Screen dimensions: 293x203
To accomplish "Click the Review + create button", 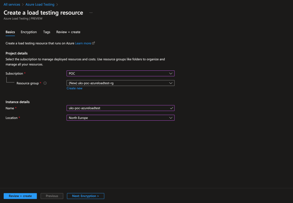I will 20,196.
